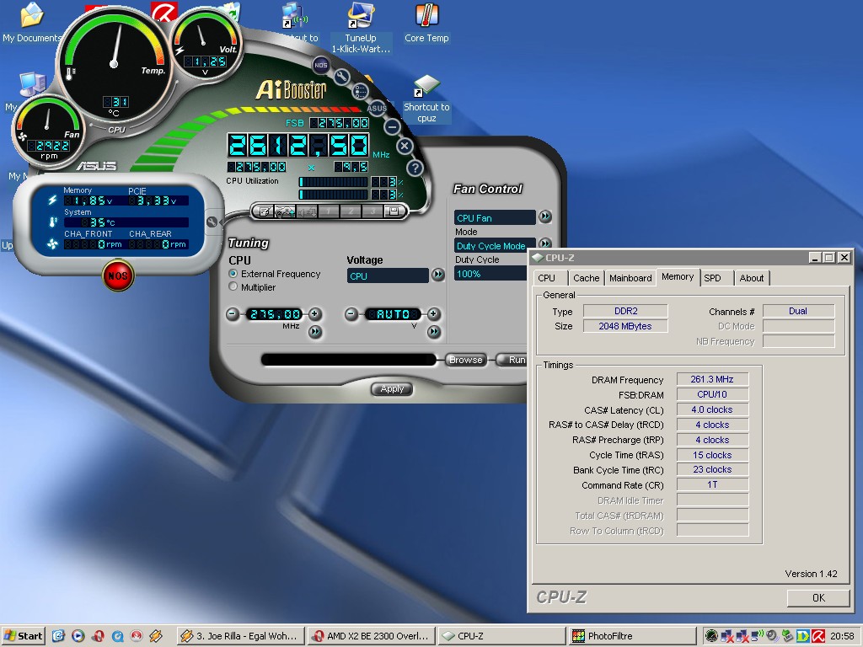
Task: Click the red umbrella antivirus tray icon
Action: [817, 636]
